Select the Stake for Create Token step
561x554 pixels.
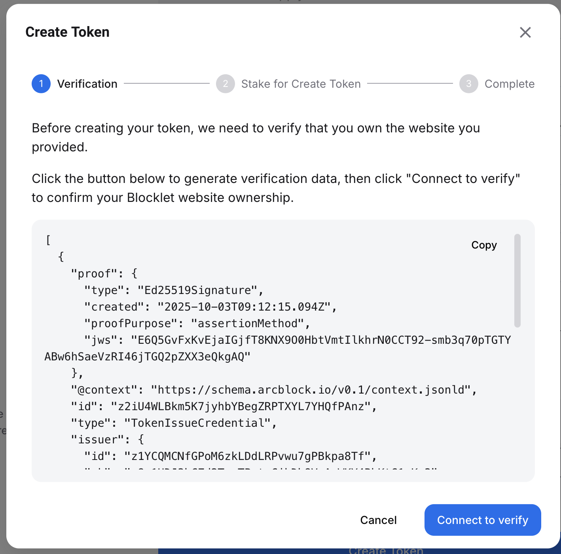(301, 84)
